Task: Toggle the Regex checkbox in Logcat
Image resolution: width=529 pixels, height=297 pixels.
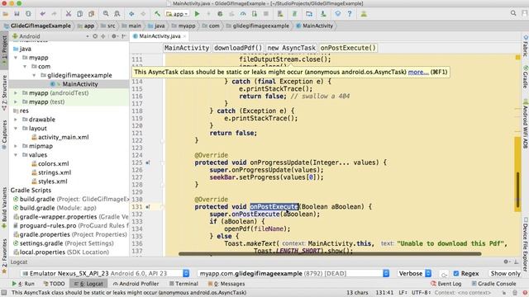Action: pos(456,273)
